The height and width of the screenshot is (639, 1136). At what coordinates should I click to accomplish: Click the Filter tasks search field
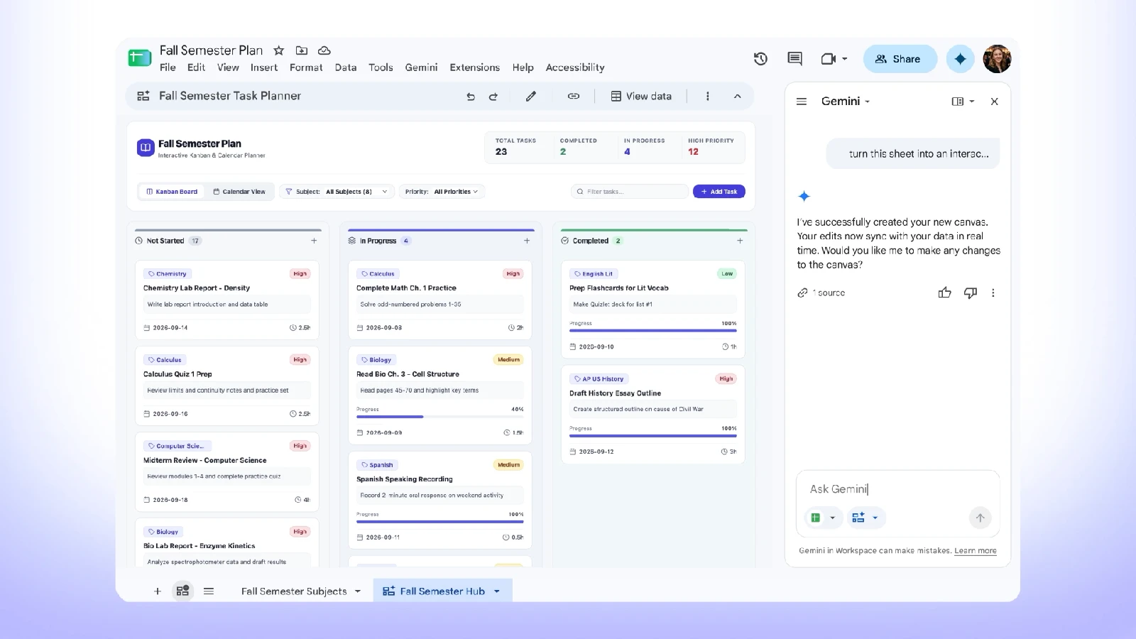pyautogui.click(x=630, y=192)
